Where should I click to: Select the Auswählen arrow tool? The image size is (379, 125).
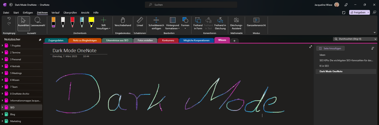(24, 23)
